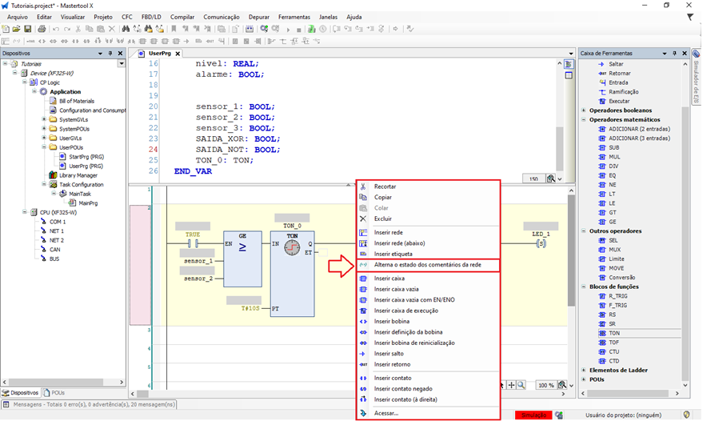Image resolution: width=707 pixels, height=421 pixels.
Task: Expand the SystemGVLs folder
Action: pyautogui.click(x=43, y=119)
